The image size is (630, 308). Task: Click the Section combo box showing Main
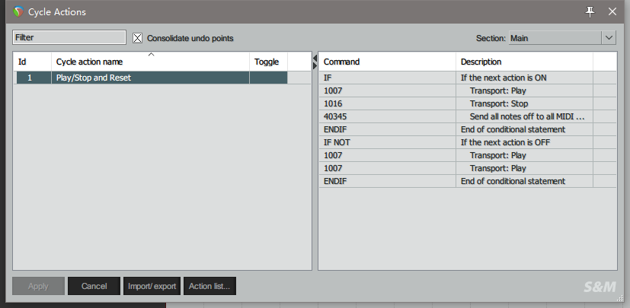562,38
